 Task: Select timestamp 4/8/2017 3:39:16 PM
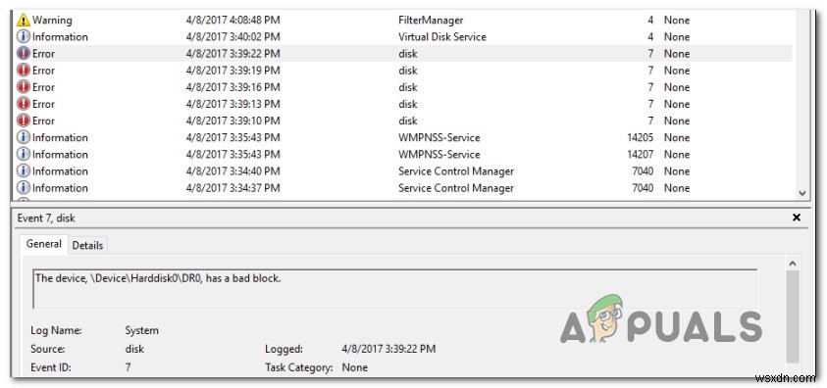[233, 87]
